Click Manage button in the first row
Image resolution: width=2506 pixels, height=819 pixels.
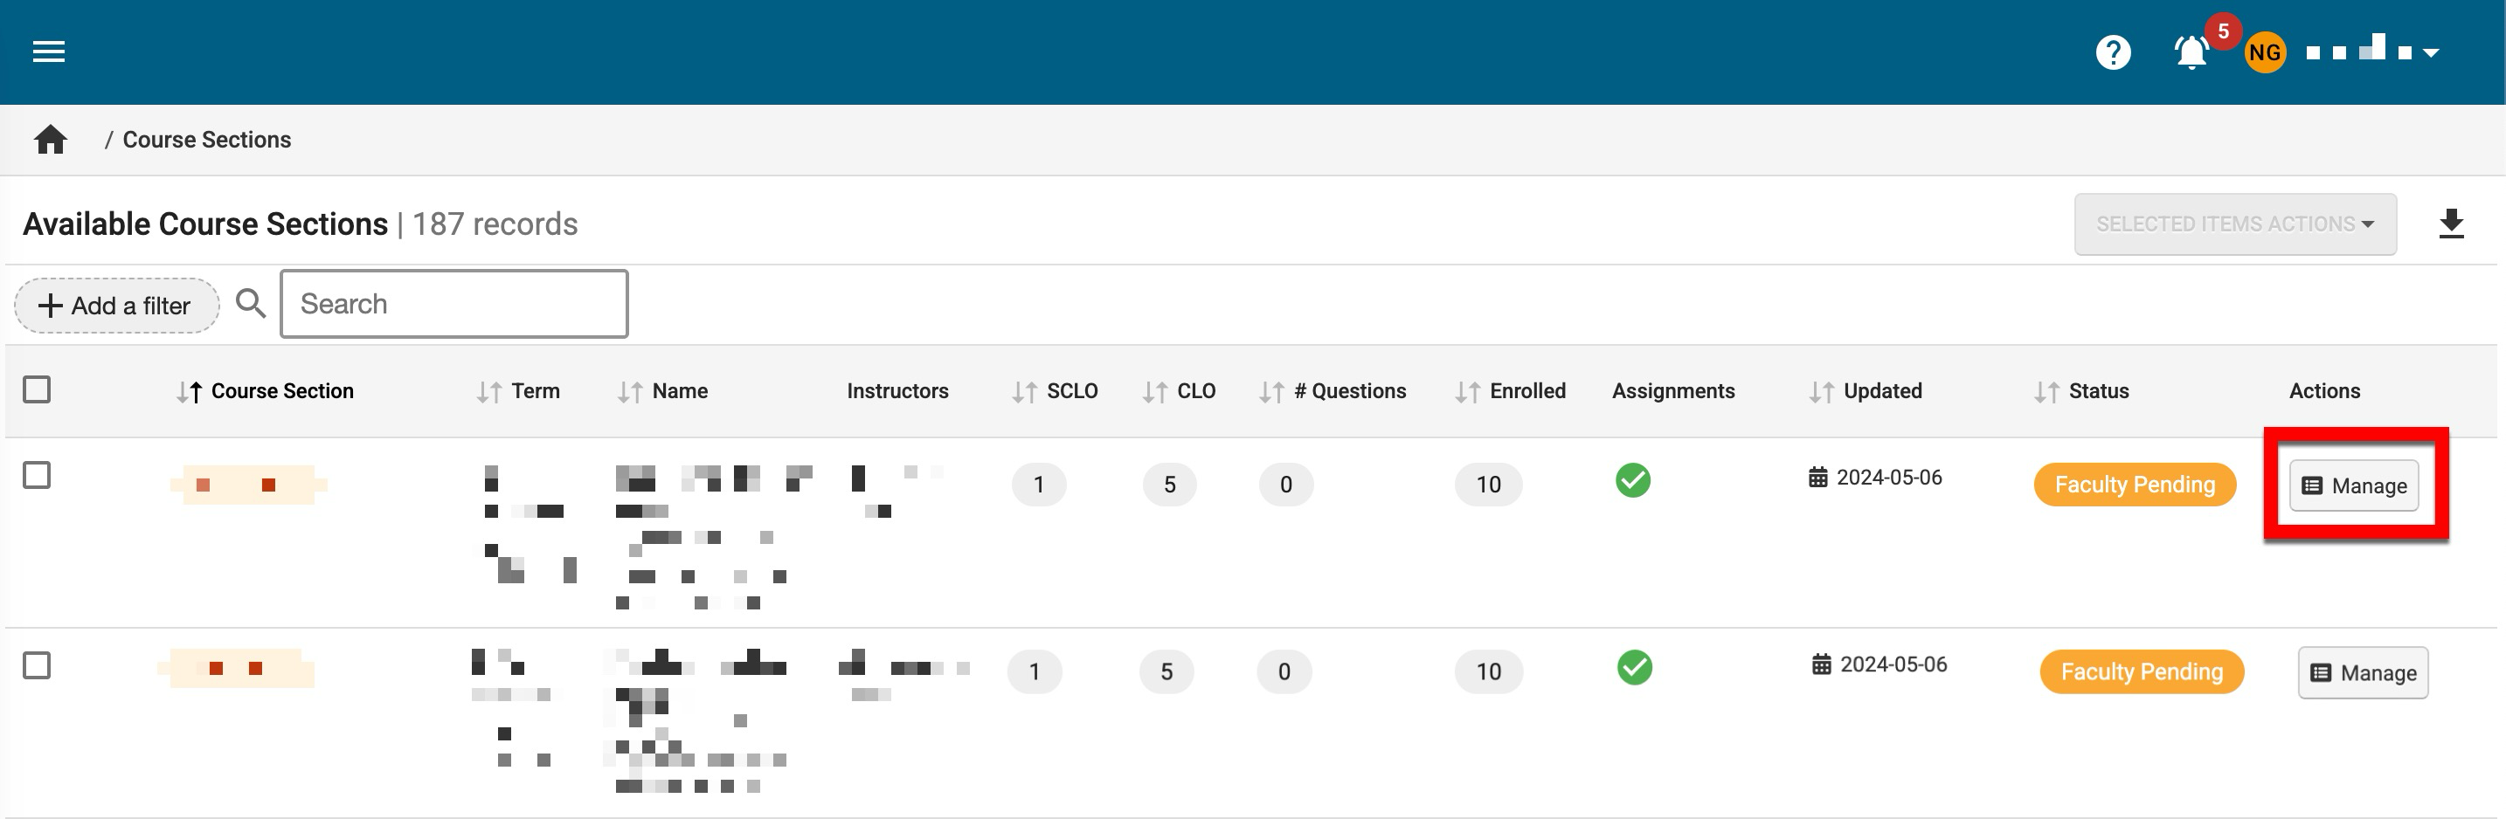click(x=2353, y=485)
